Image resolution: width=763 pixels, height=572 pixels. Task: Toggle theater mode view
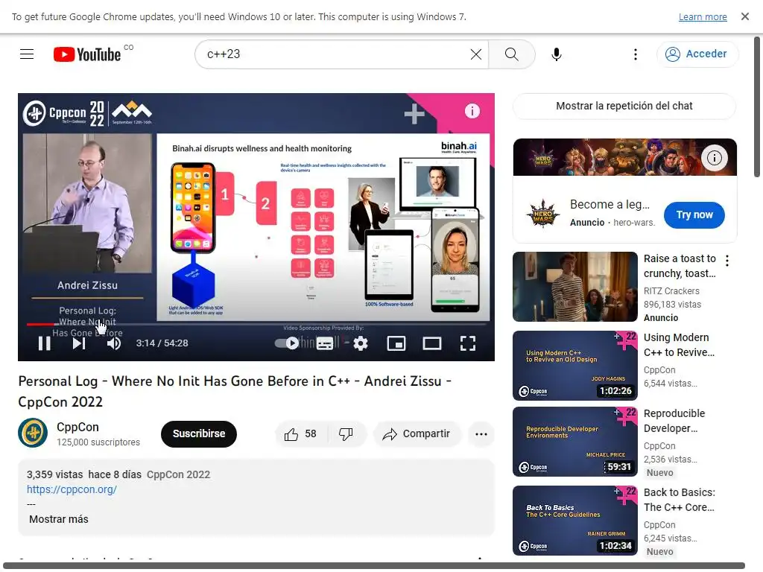(x=432, y=343)
